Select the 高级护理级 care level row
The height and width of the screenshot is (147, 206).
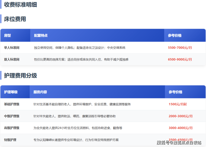click(12, 128)
